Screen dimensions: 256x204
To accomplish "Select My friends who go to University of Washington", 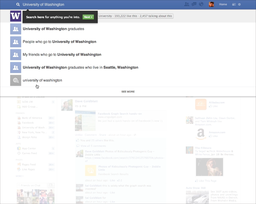I will [x=128, y=55].
